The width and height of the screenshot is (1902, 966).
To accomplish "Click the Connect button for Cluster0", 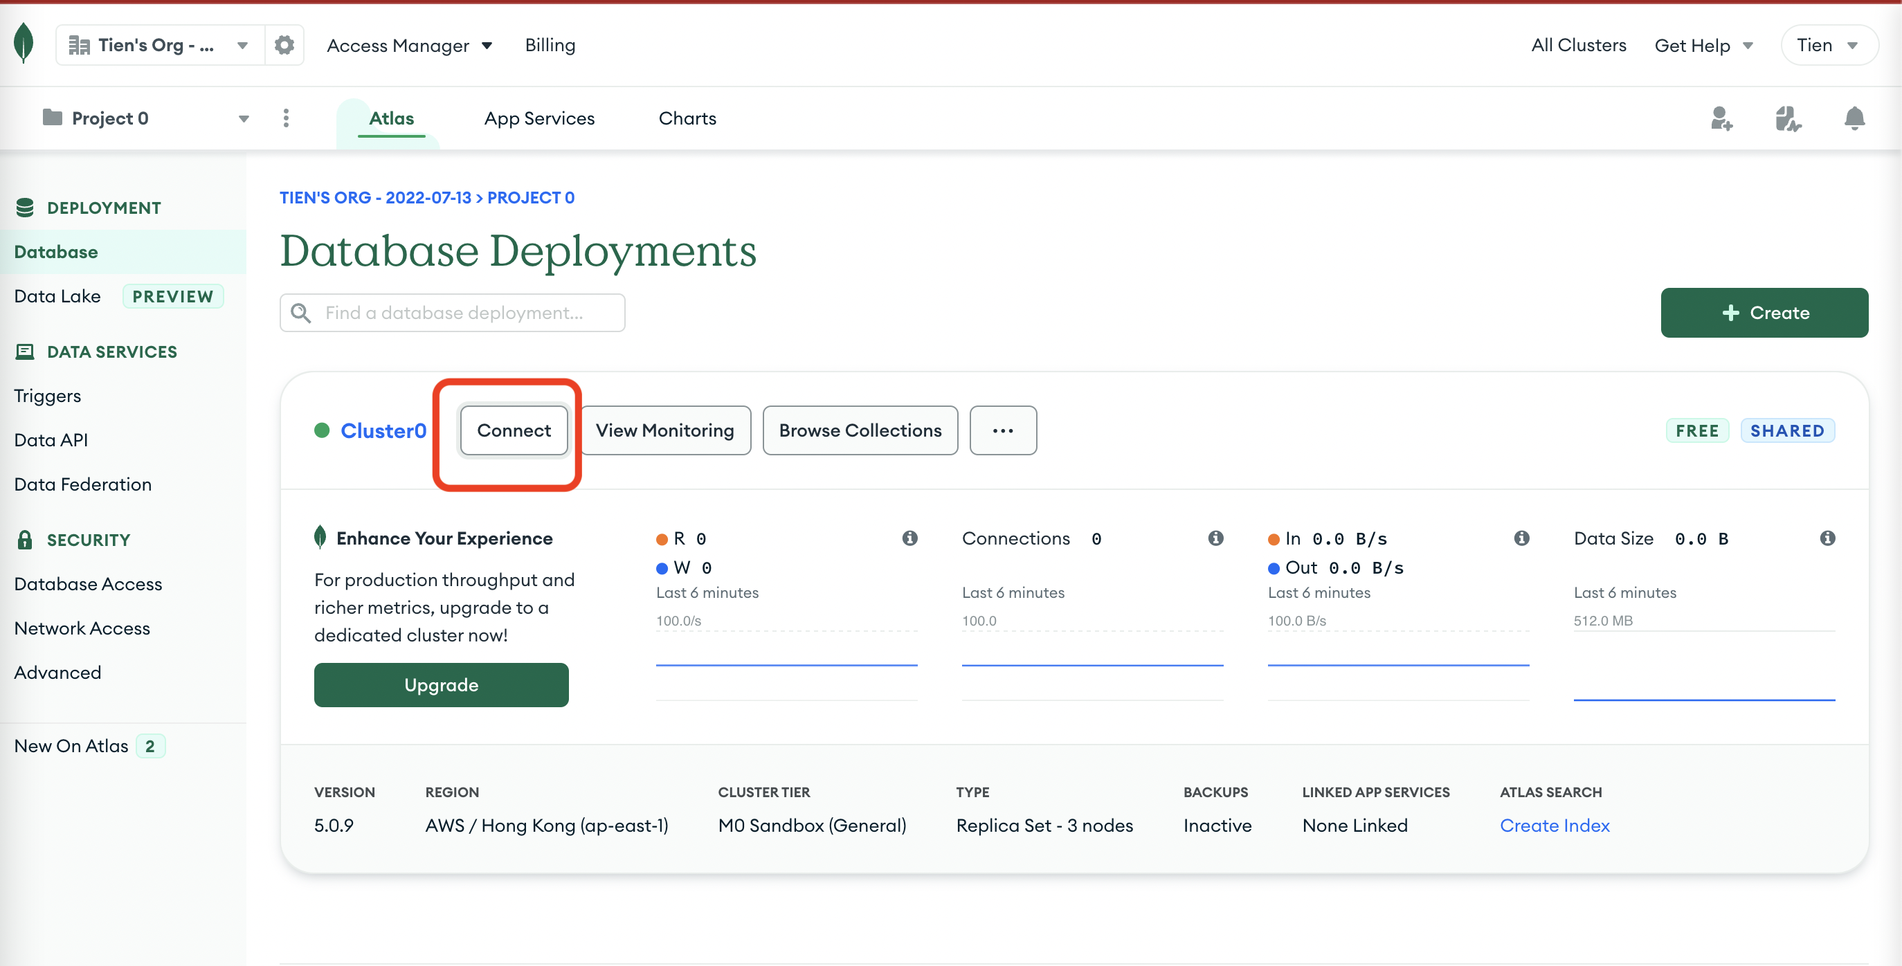I will (513, 430).
